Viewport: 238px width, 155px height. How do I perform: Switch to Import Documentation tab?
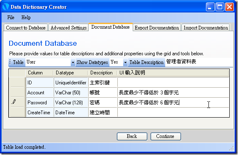point(206,28)
